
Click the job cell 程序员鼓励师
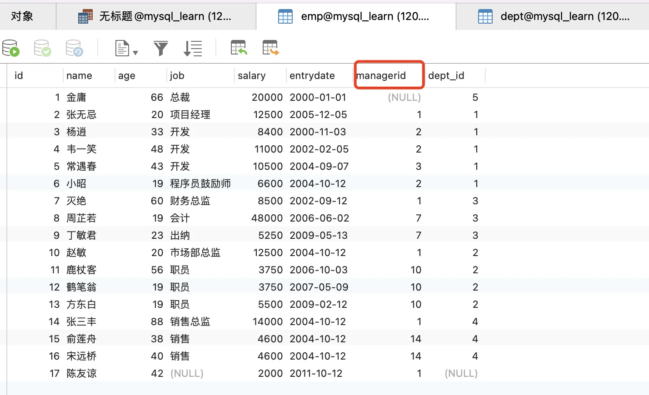(200, 183)
